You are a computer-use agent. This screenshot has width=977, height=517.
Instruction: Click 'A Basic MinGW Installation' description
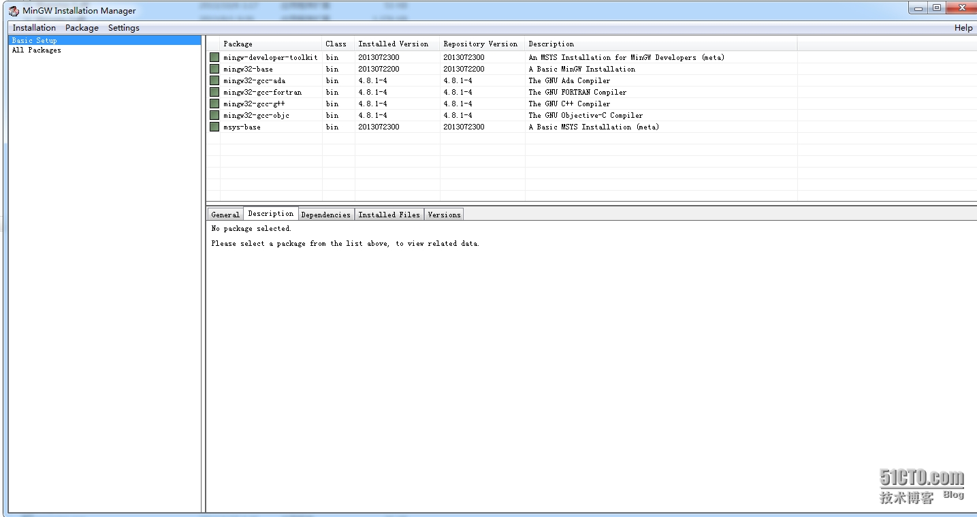pos(582,69)
